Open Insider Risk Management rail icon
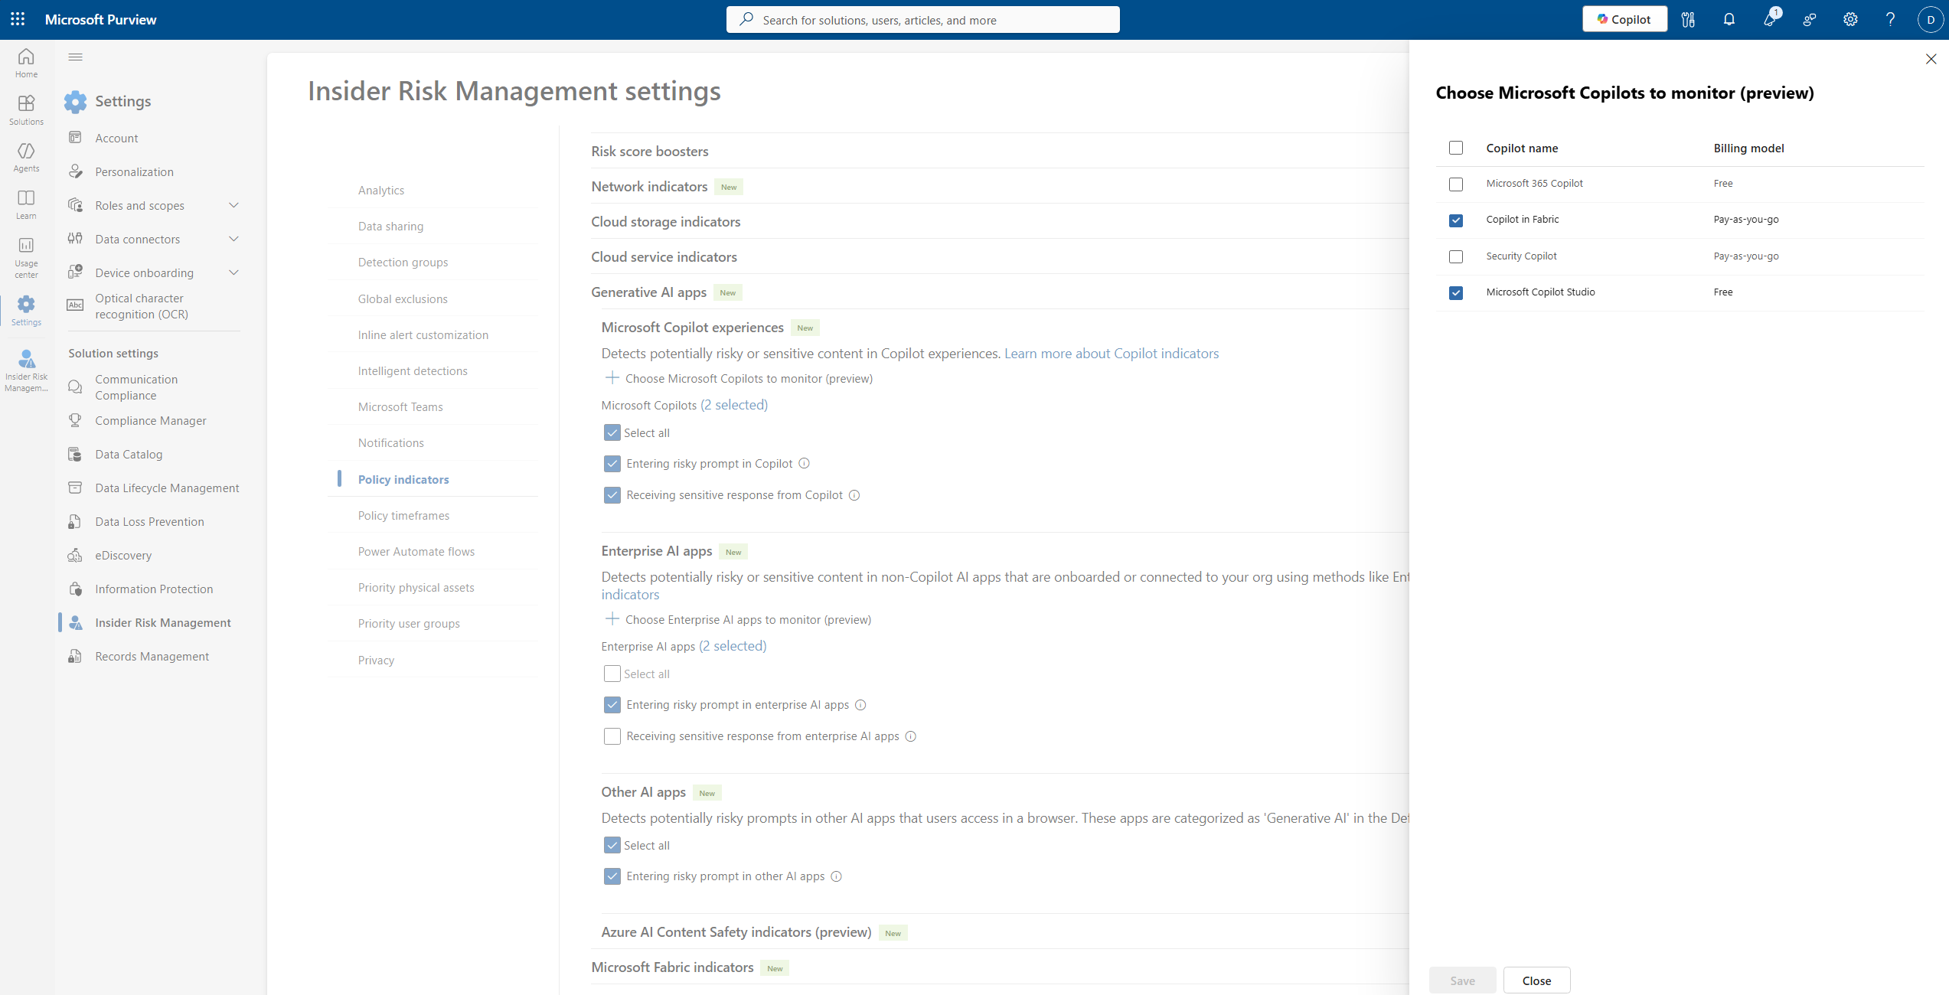This screenshot has width=1949, height=995. (26, 370)
